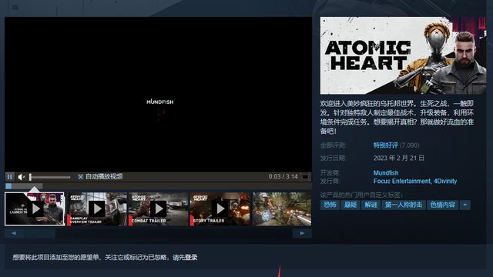This screenshot has width=493, height=277.
Task: Select the 第一人称射击 tag
Action: (x=404, y=205)
